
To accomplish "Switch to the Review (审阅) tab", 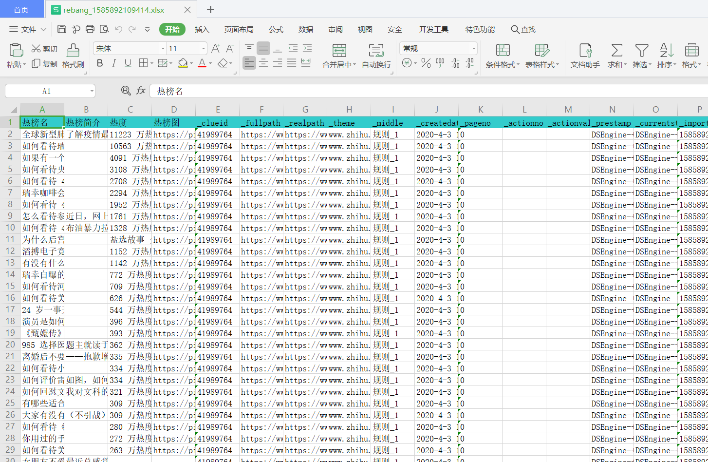I will pos(335,29).
